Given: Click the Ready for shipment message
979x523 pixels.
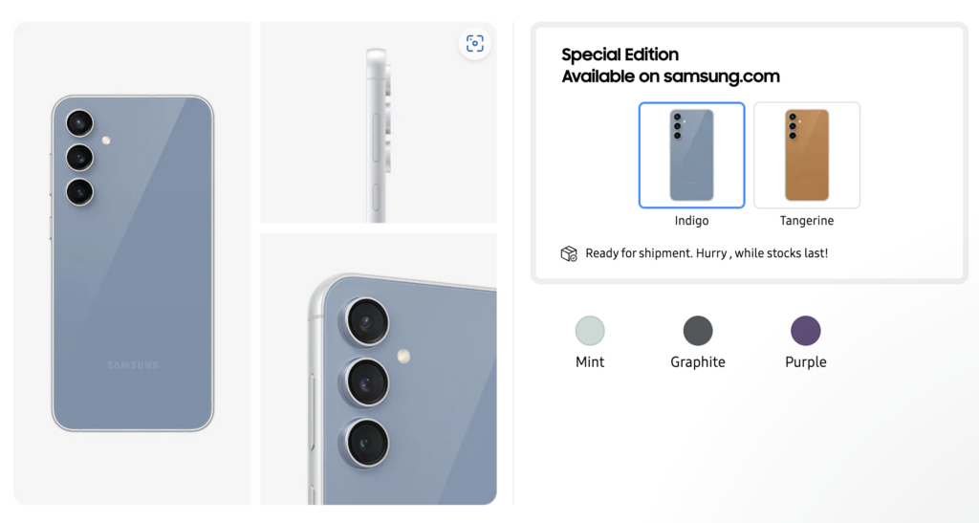Looking at the screenshot, I should (707, 253).
